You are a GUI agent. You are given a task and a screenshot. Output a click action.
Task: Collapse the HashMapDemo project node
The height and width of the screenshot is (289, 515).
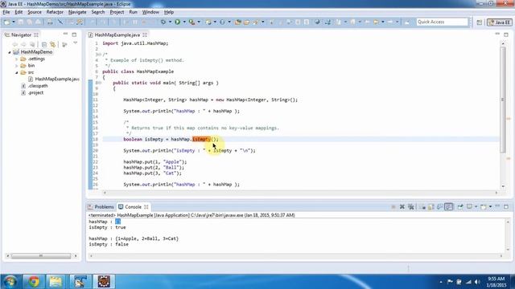(10, 52)
